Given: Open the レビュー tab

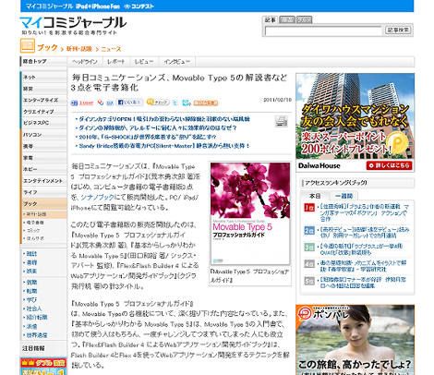Looking at the screenshot, I should pos(144,62).
